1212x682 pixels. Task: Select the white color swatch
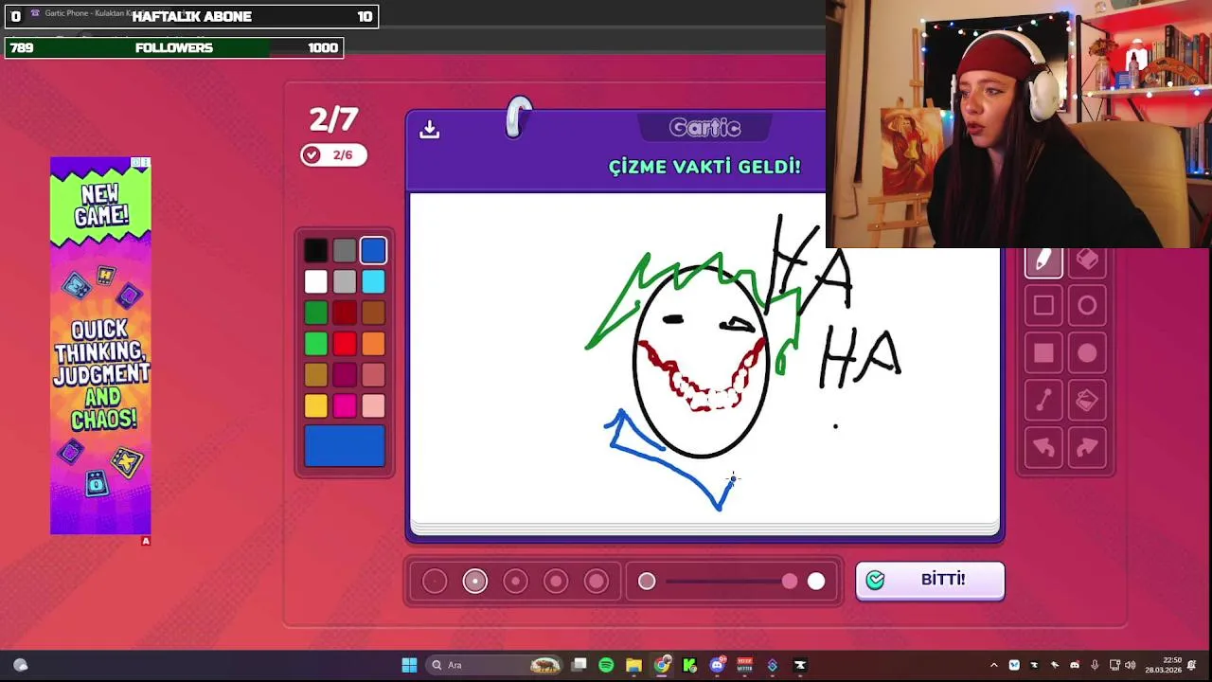[x=316, y=281]
